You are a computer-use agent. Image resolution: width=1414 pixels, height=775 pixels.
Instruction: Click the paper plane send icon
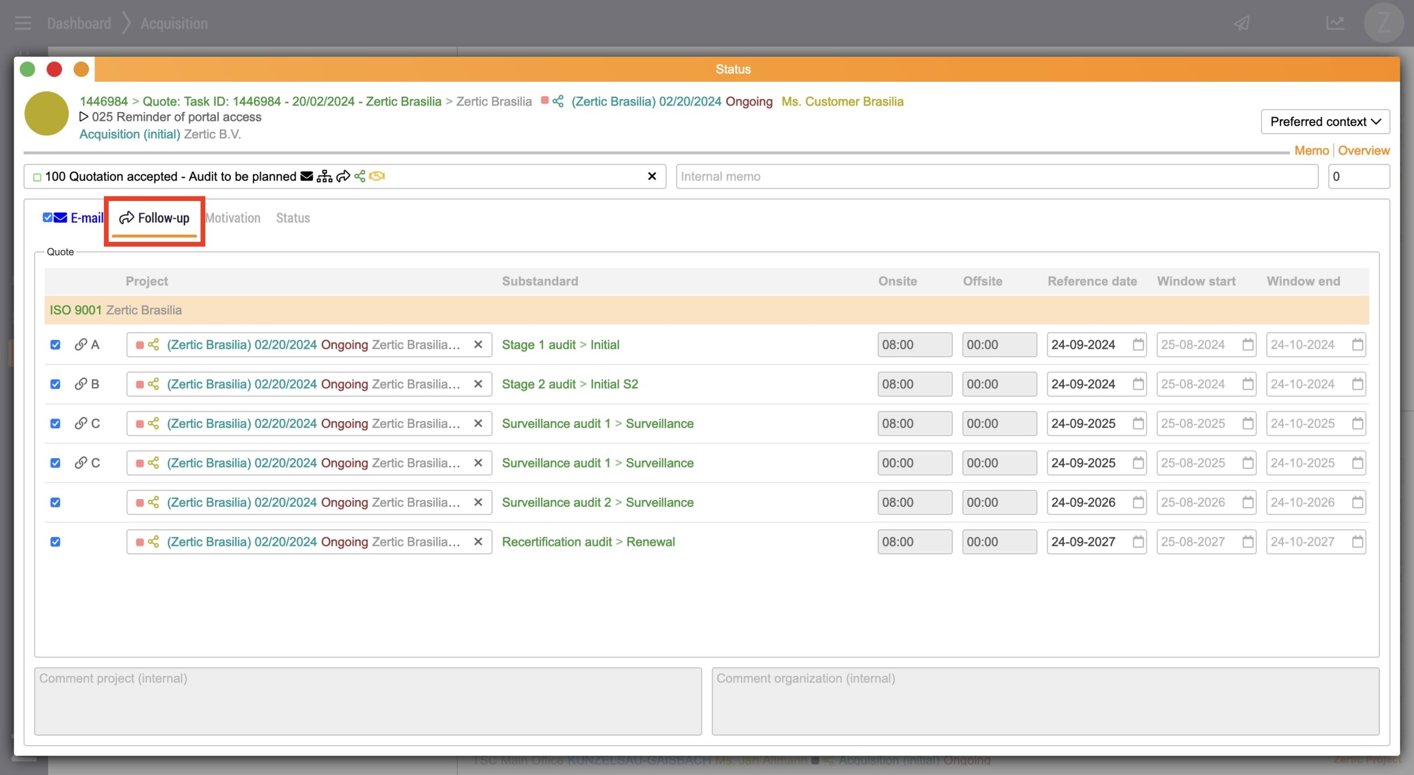(x=1242, y=23)
